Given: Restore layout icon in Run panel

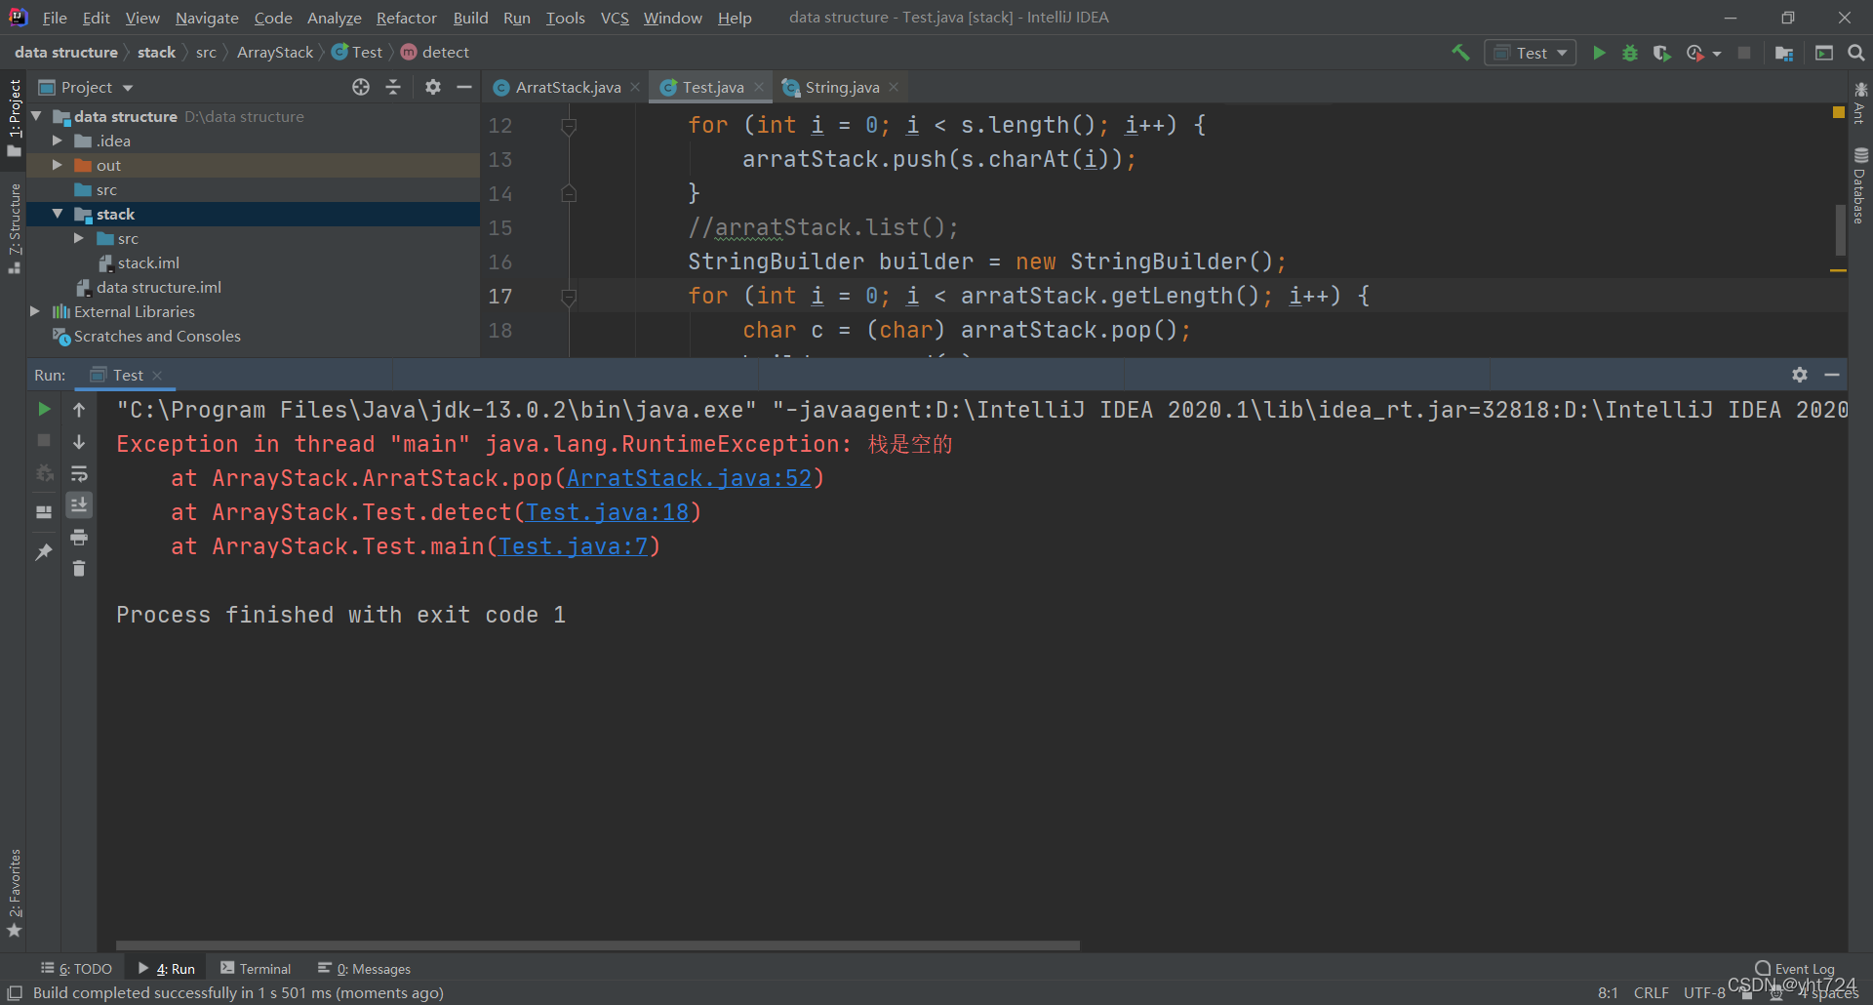Looking at the screenshot, I should point(44,511).
